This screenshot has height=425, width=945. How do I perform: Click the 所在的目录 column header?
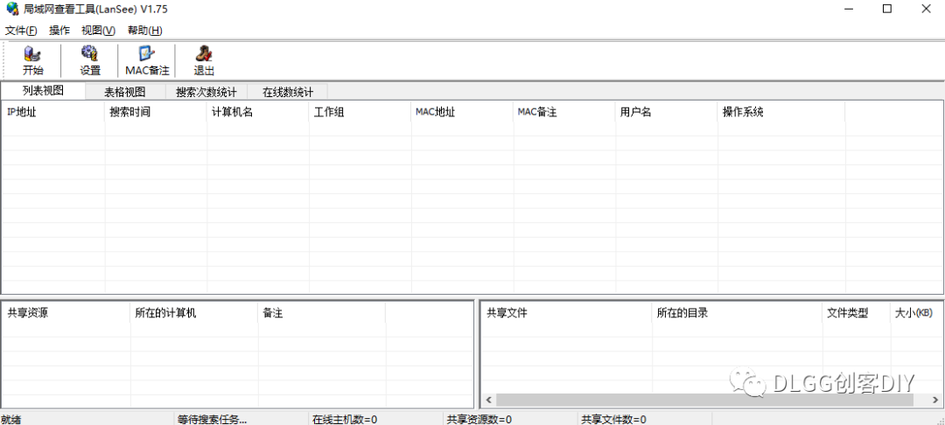point(737,313)
